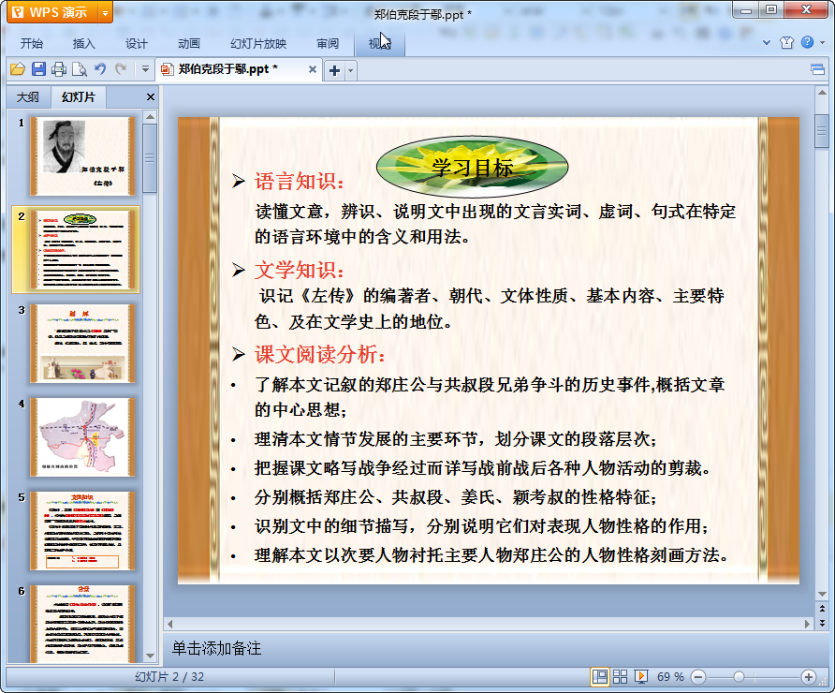The width and height of the screenshot is (835, 693).
Task: Start slideshow from status bar icon
Action: [x=641, y=677]
